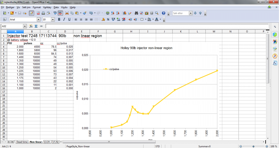Delete a decimal place
This screenshot has width=279, height=148.
tap(124, 20)
